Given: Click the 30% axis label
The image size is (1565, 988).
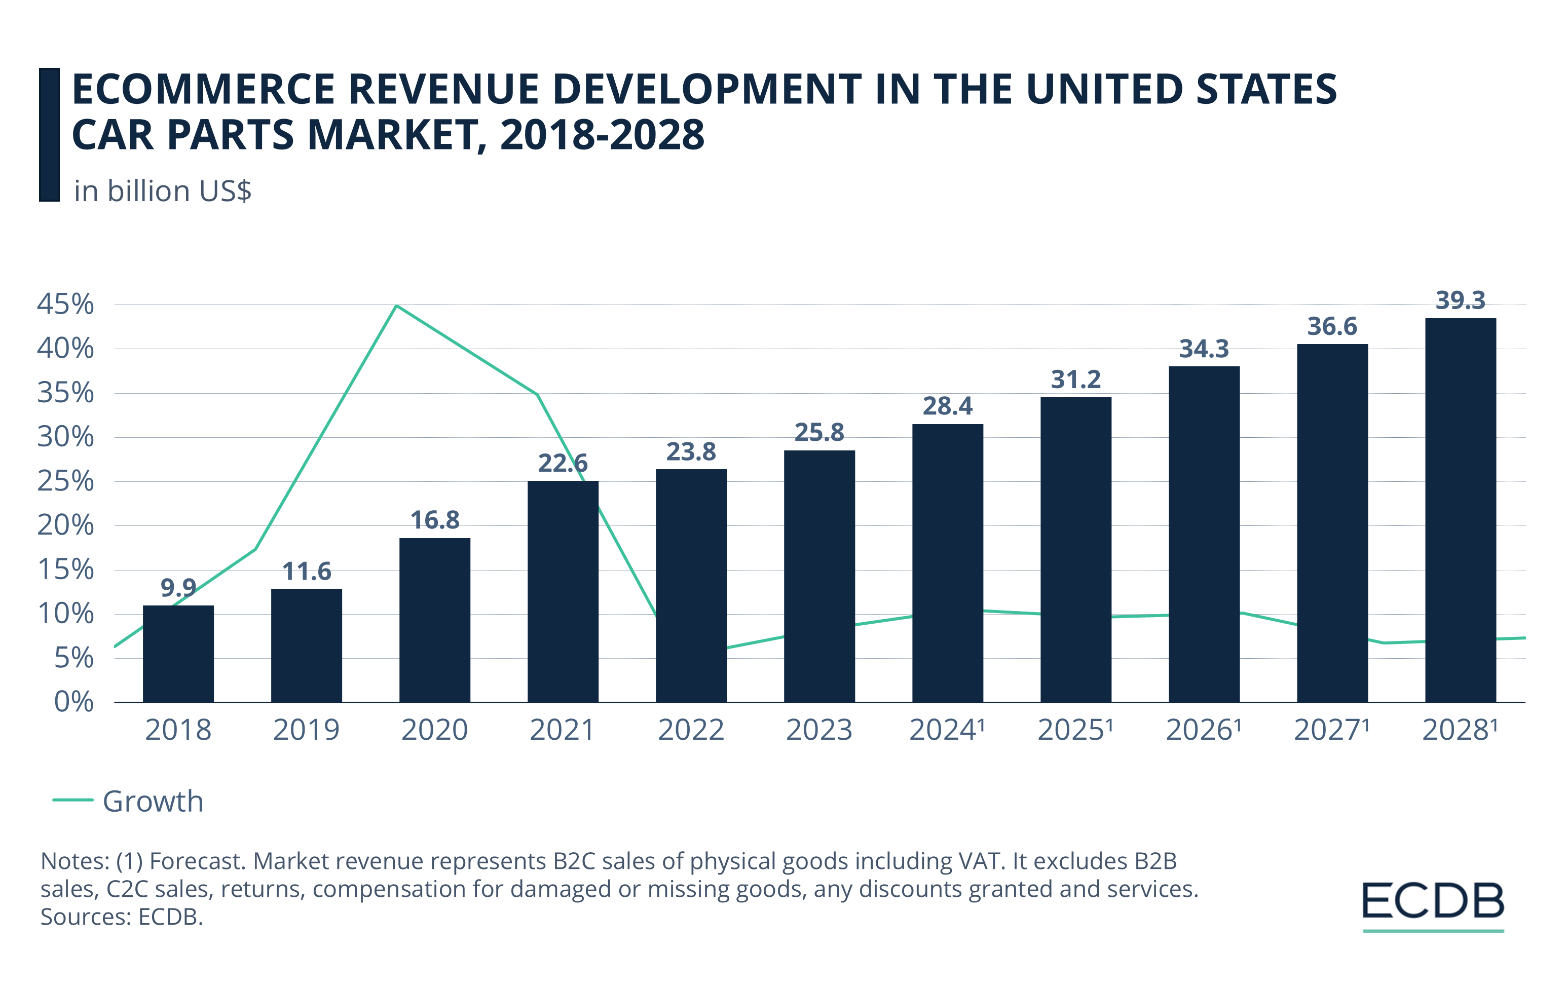Looking at the screenshot, I should point(66,437).
